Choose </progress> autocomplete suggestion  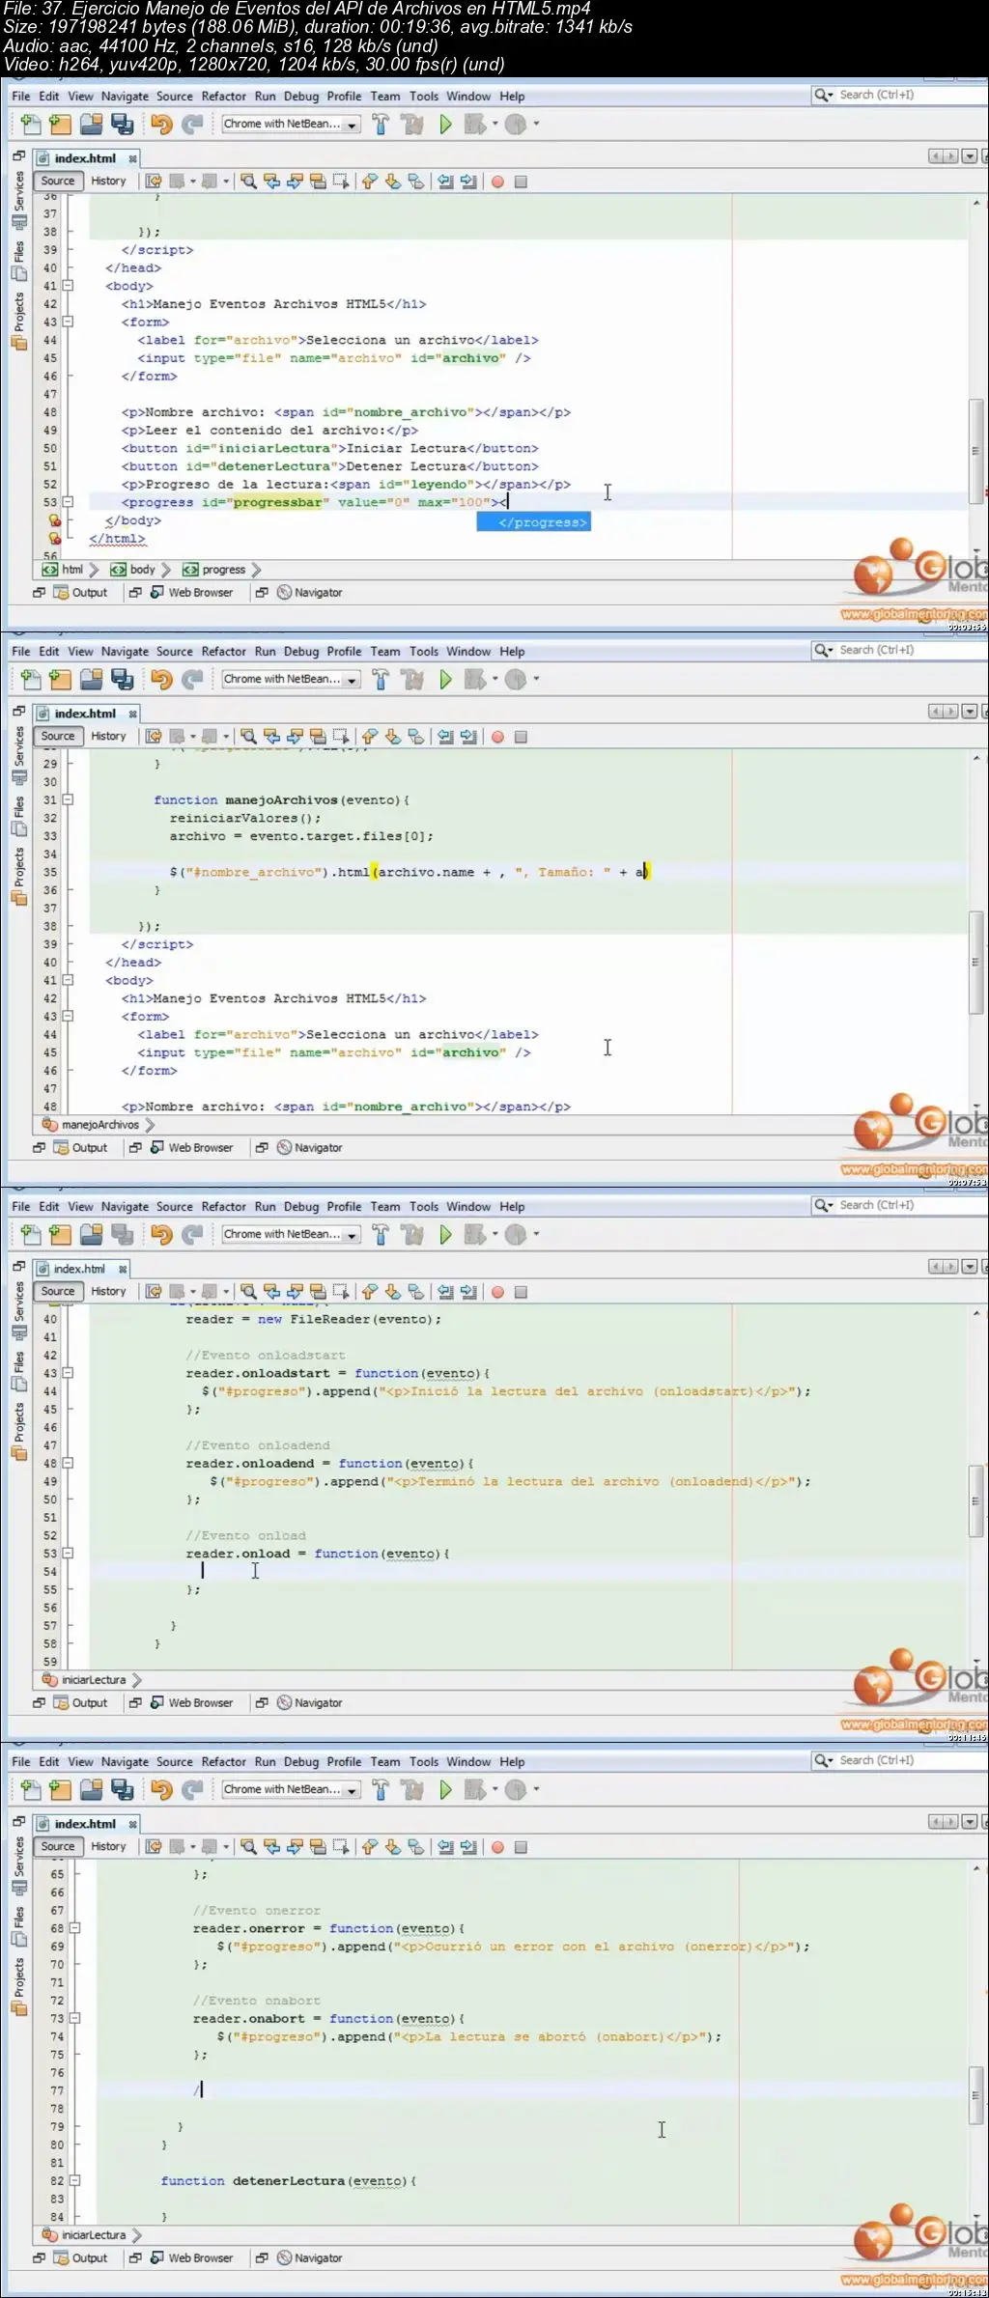point(534,522)
